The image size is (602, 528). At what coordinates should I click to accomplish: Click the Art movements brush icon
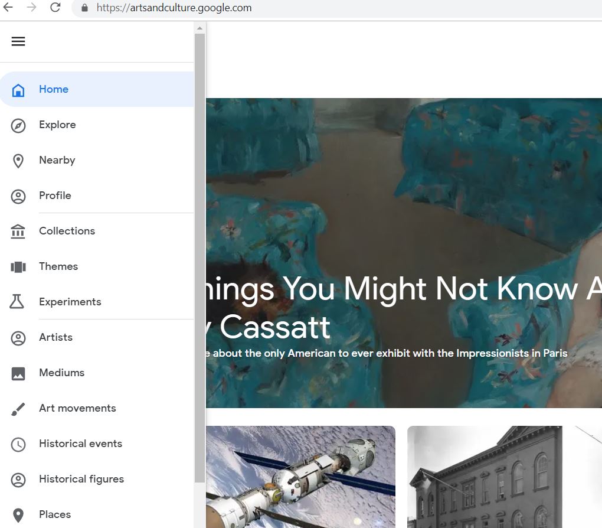point(18,409)
